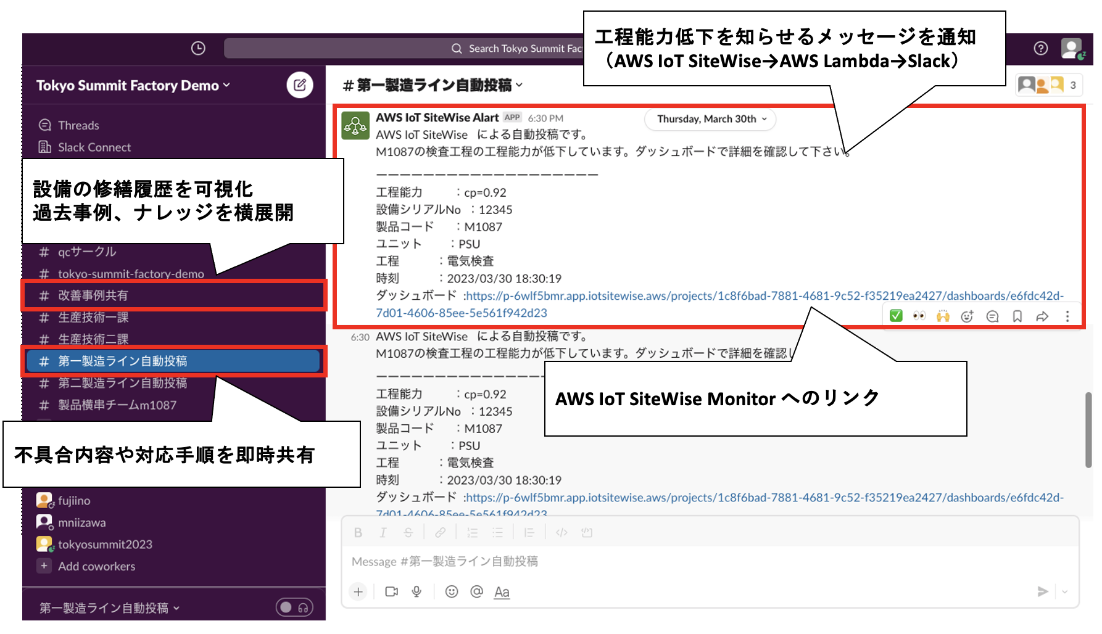The height and width of the screenshot is (634, 1102).
Task: Click the AWS IoT SiteWise Alart app avatar
Action: [355, 126]
